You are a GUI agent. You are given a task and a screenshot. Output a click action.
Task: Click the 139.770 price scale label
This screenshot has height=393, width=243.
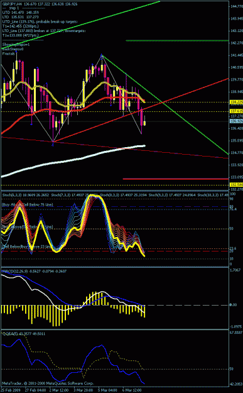click(x=236, y=79)
